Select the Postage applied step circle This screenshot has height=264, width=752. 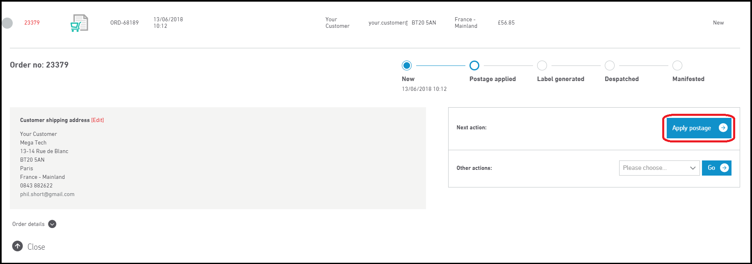pos(474,65)
